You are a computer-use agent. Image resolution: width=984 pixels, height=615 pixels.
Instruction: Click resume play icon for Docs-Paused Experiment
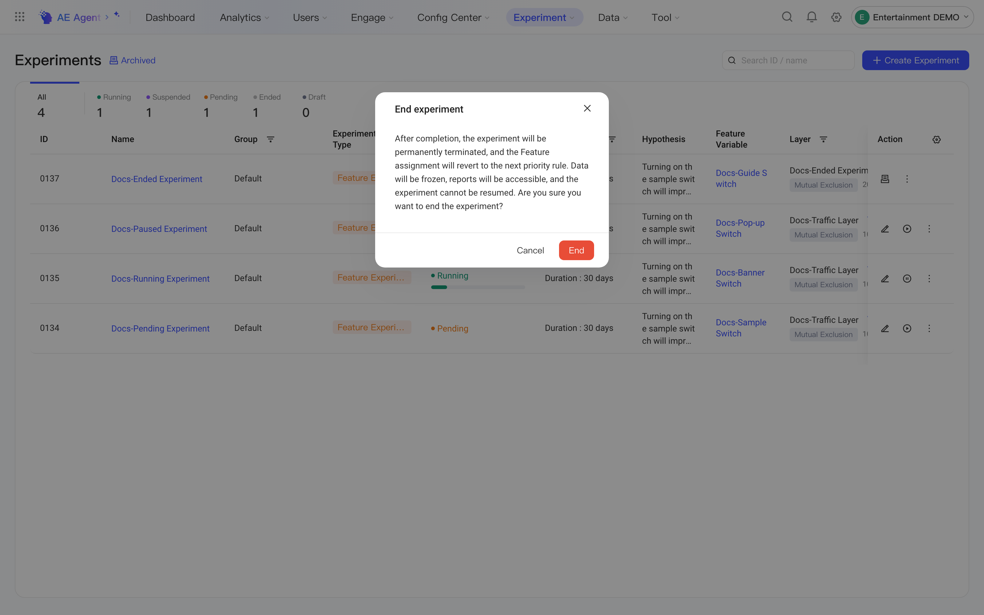(907, 228)
